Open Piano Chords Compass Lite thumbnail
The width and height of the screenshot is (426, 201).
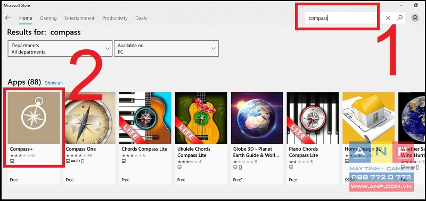pos(313,118)
